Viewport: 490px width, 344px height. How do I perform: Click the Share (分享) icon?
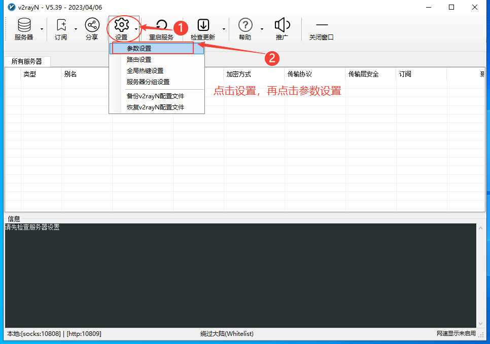[x=92, y=25]
